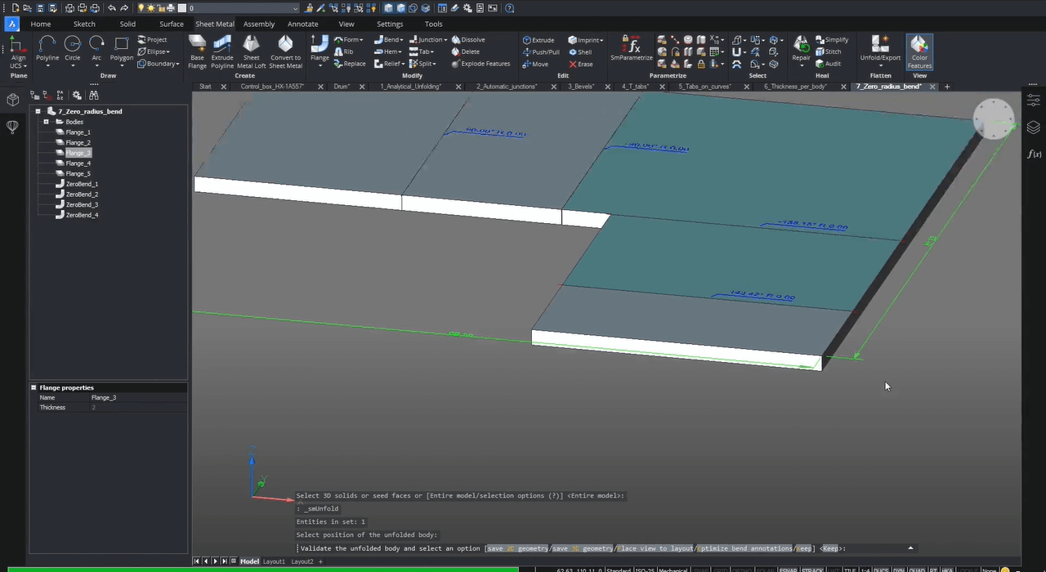This screenshot has width=1046, height=572.
Task: Click Explode Features
Action: pos(481,64)
